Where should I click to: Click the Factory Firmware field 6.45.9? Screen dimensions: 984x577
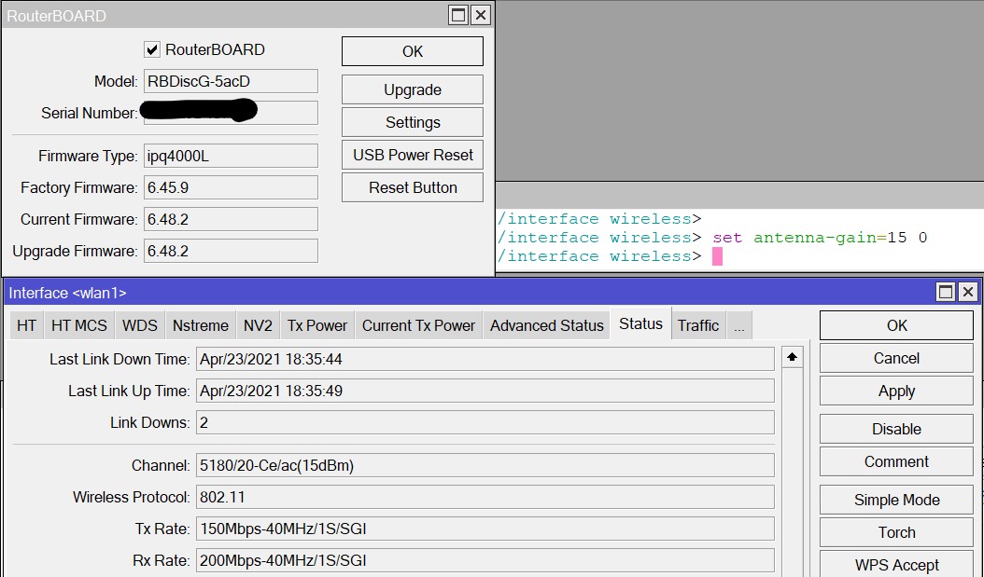coord(231,187)
